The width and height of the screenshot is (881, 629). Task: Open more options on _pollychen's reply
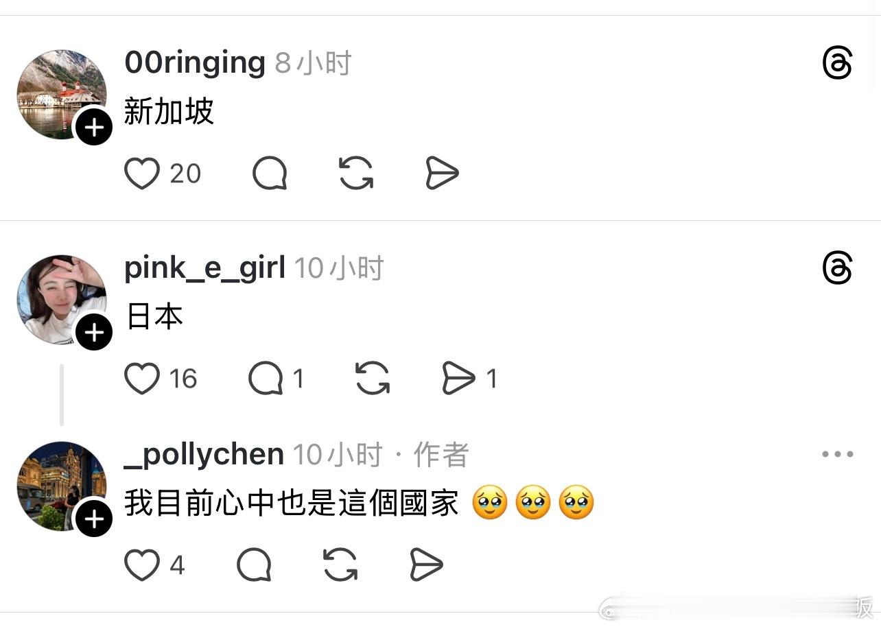(837, 454)
